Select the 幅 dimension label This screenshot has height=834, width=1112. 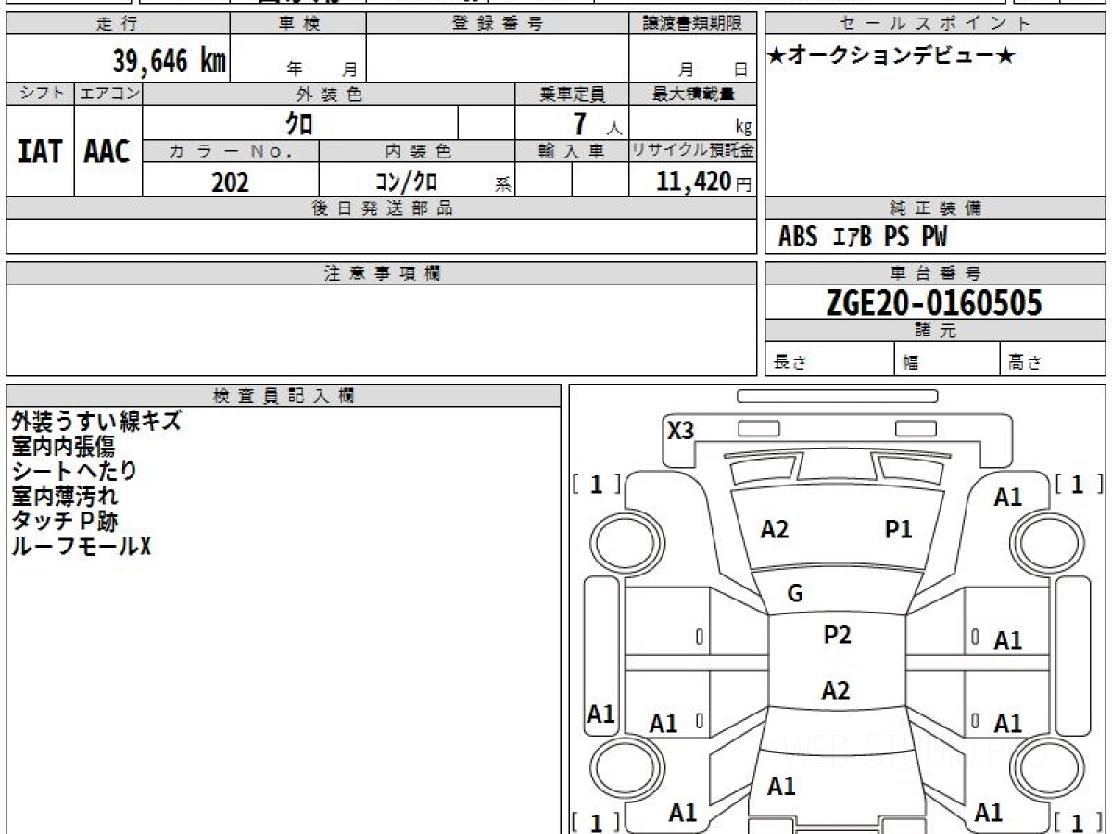910,363
